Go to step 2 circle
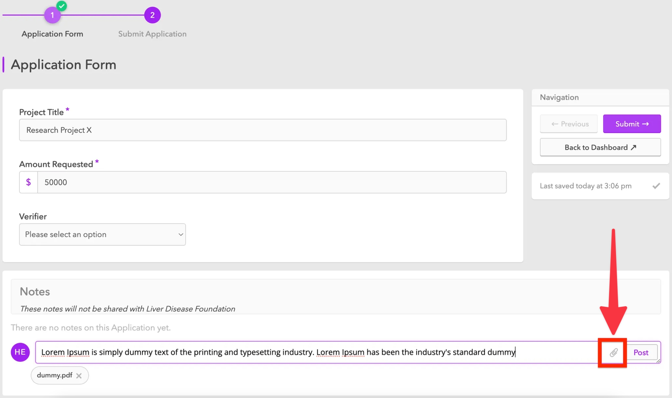This screenshot has width=672, height=398. pos(152,15)
